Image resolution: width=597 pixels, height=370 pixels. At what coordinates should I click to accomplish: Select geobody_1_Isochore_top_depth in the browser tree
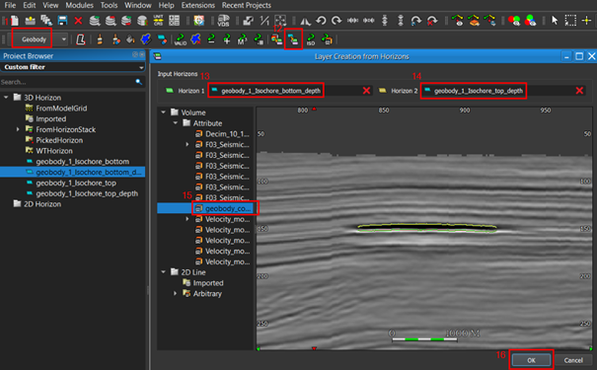[x=87, y=193]
